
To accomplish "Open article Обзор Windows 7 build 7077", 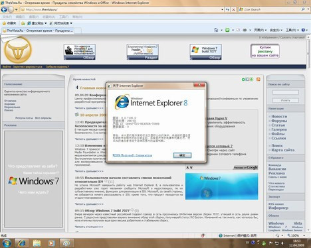I will coord(107,211).
